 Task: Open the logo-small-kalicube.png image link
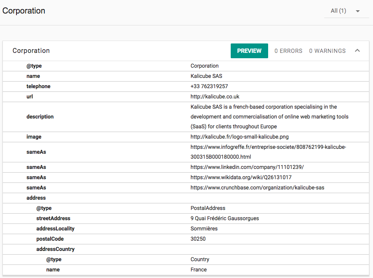pyautogui.click(x=239, y=137)
